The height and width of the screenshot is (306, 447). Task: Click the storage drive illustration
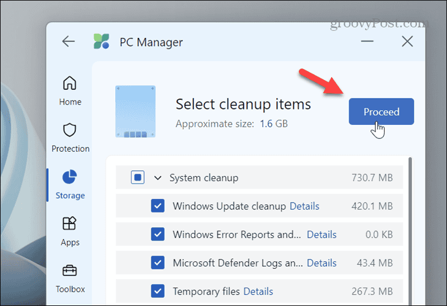(135, 111)
